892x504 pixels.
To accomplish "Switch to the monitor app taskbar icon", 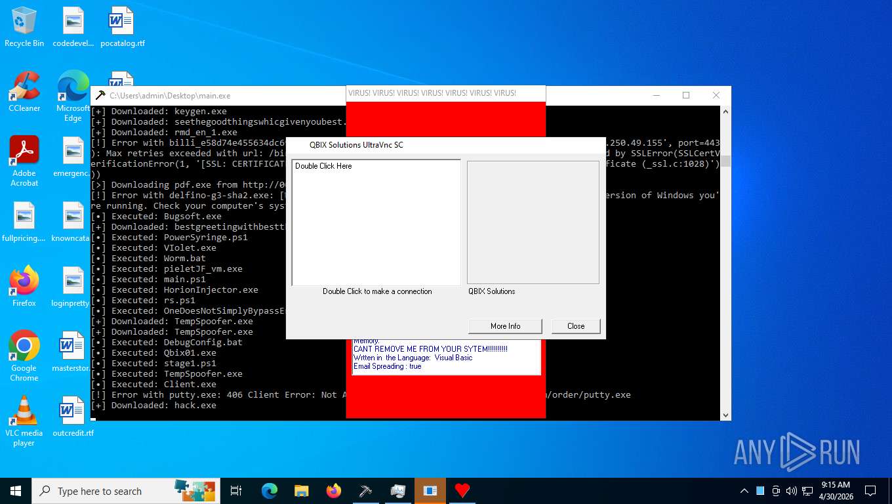I will (398, 491).
